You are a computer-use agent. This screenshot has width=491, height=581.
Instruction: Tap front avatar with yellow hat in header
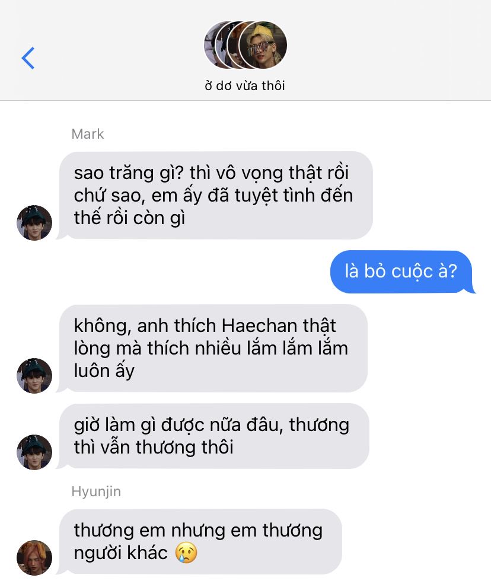click(263, 45)
